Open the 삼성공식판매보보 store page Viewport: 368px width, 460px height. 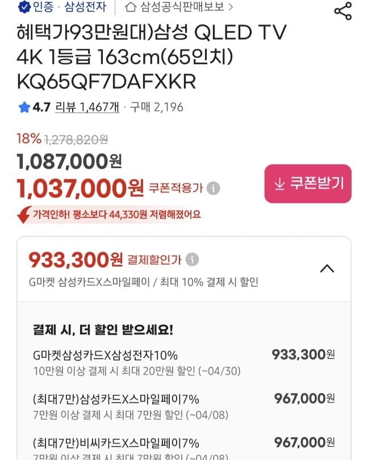click(182, 7)
